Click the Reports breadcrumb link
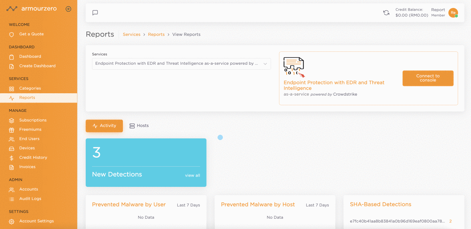471x229 pixels. (156, 35)
